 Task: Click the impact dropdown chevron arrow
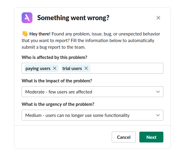click(158, 92)
